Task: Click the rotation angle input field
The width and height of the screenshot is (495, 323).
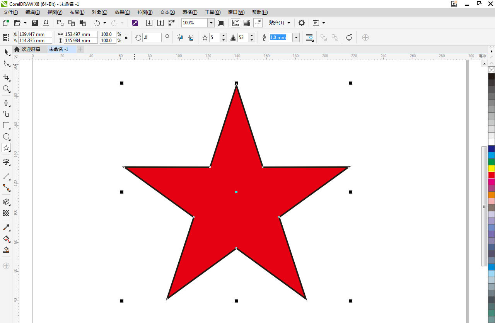Action: (x=152, y=37)
